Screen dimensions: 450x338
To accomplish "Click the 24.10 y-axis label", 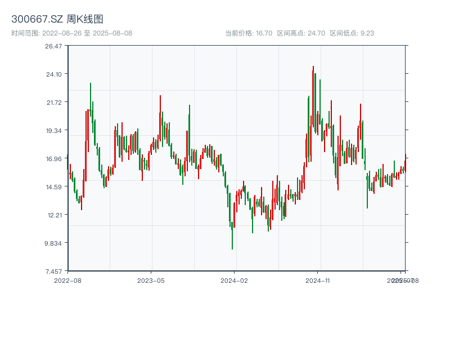I will pyautogui.click(x=54, y=74).
